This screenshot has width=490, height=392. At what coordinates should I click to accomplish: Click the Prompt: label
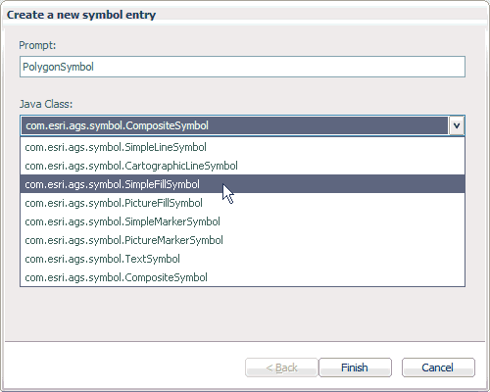(x=37, y=45)
